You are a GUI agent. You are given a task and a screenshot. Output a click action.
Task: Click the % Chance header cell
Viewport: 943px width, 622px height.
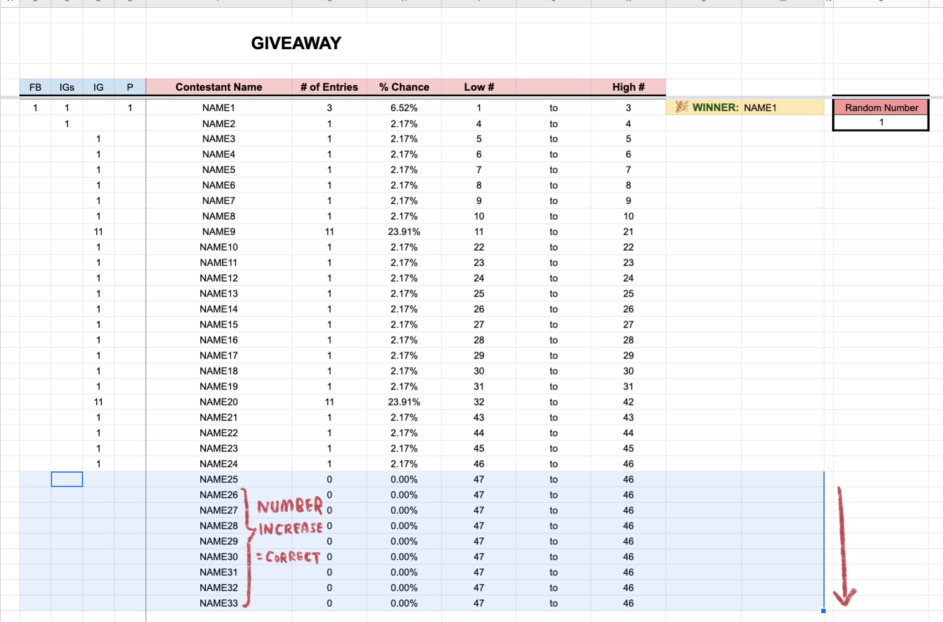(x=404, y=87)
